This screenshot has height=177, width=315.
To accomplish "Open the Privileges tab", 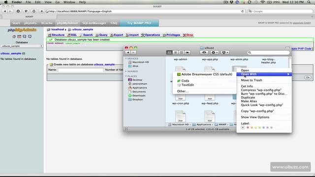I will (x=171, y=35).
